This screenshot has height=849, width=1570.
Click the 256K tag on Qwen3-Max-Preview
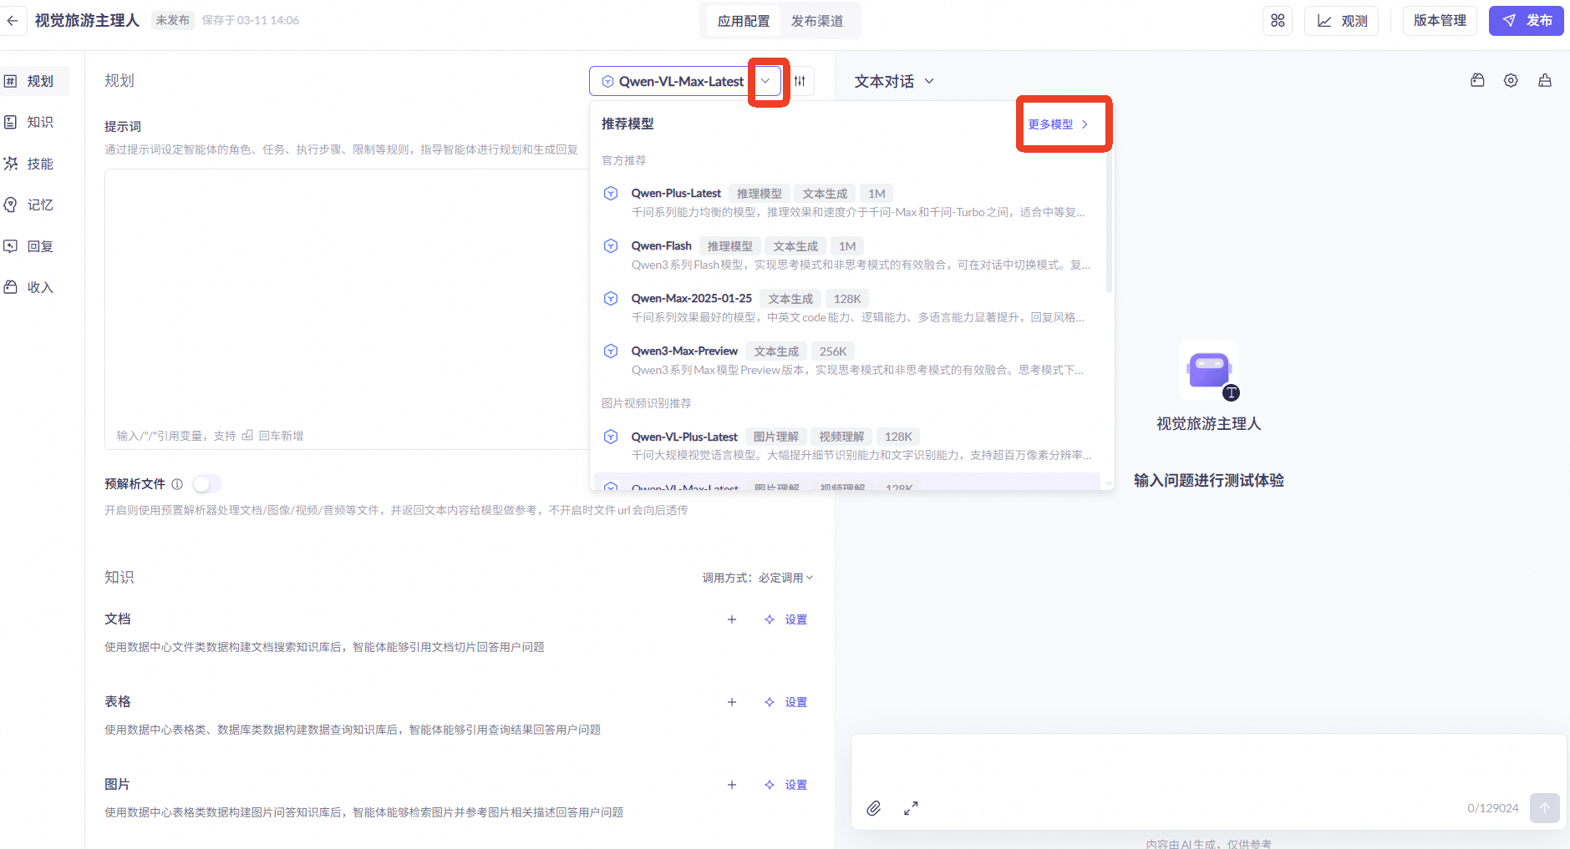pyautogui.click(x=833, y=351)
